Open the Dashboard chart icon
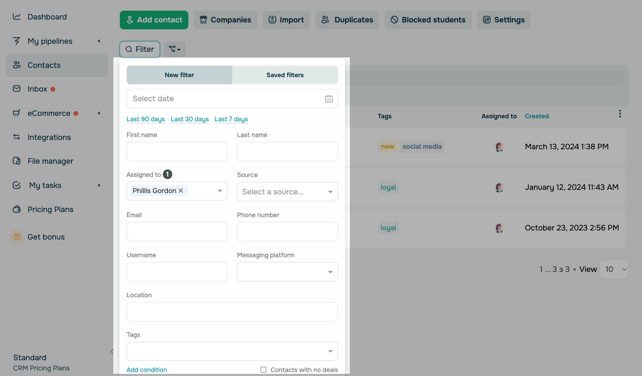Image resolution: width=642 pixels, height=376 pixels. (x=17, y=17)
